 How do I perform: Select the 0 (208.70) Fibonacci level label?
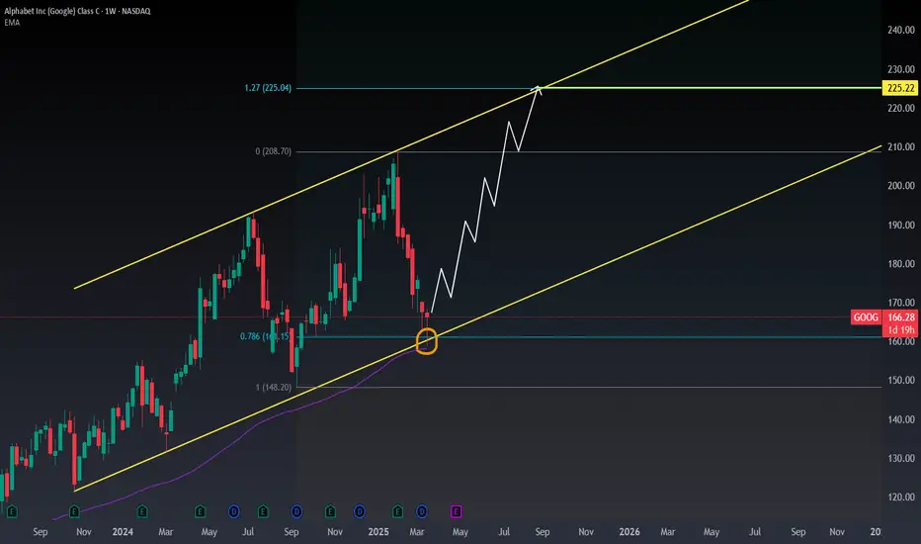click(273, 151)
